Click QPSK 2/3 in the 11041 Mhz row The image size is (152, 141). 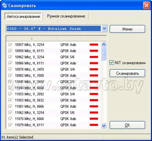[67, 82]
